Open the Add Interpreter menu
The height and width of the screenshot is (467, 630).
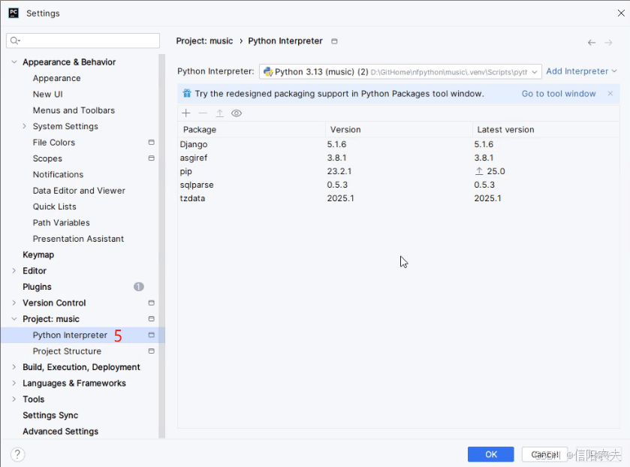pyautogui.click(x=581, y=71)
